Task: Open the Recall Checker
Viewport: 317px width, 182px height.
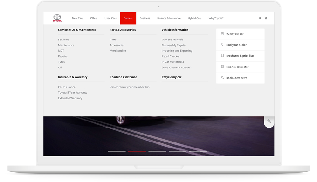Action: tap(171, 56)
